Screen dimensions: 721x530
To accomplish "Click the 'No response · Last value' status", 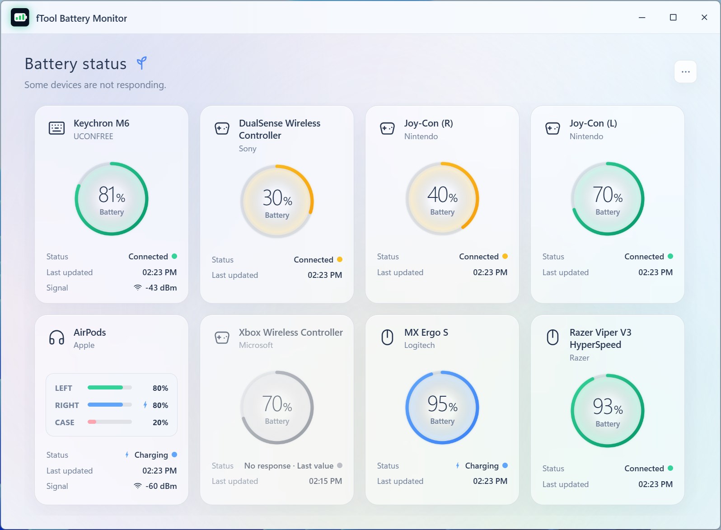I will pyautogui.click(x=289, y=466).
